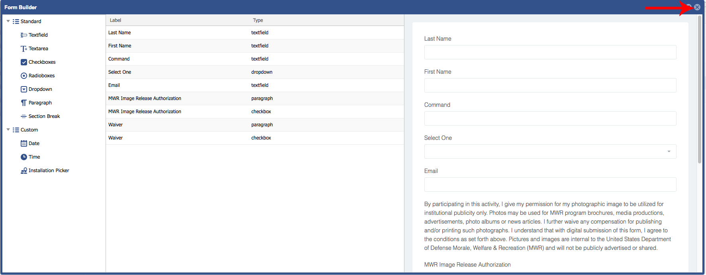Viewport: 706px width, 275px height.
Task: Click into the Last Name input field
Action: coord(550,52)
